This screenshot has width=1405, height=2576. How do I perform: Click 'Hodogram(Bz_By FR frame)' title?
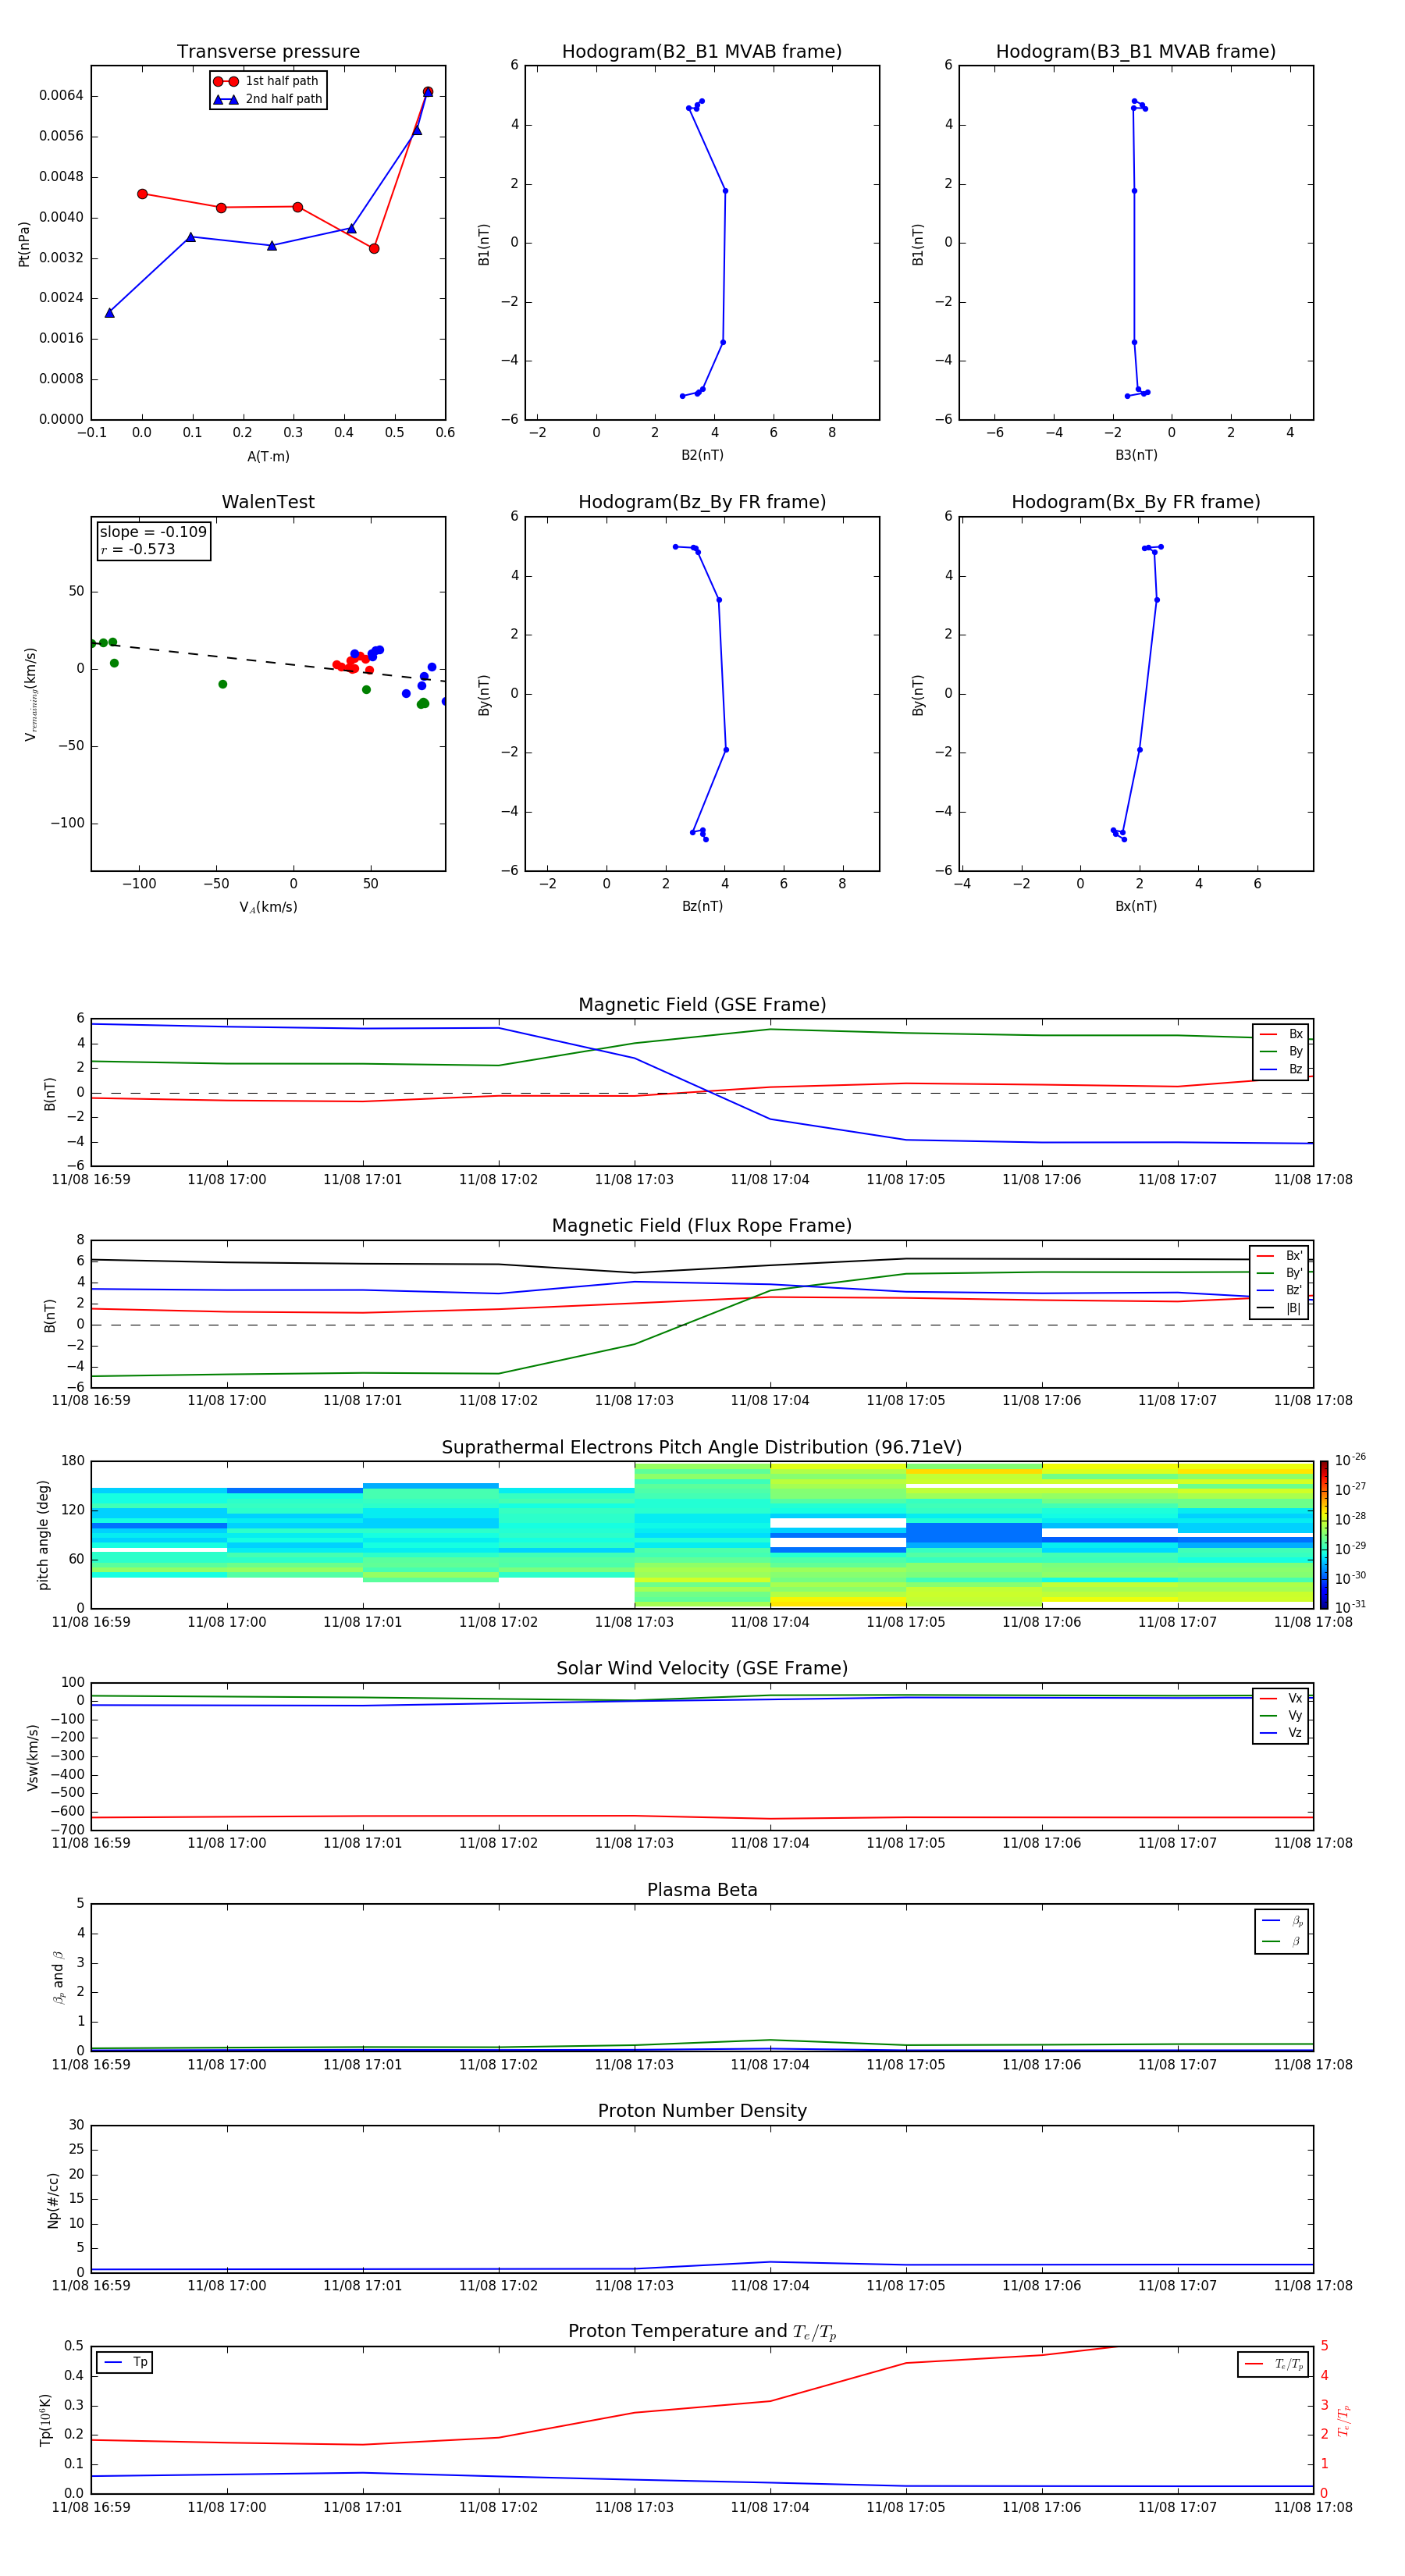pyautogui.click(x=702, y=502)
